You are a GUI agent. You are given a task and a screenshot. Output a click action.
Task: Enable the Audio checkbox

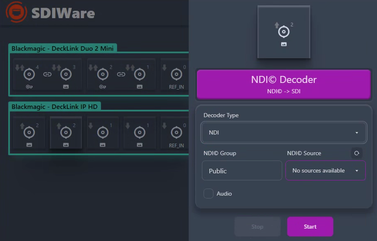pos(208,193)
